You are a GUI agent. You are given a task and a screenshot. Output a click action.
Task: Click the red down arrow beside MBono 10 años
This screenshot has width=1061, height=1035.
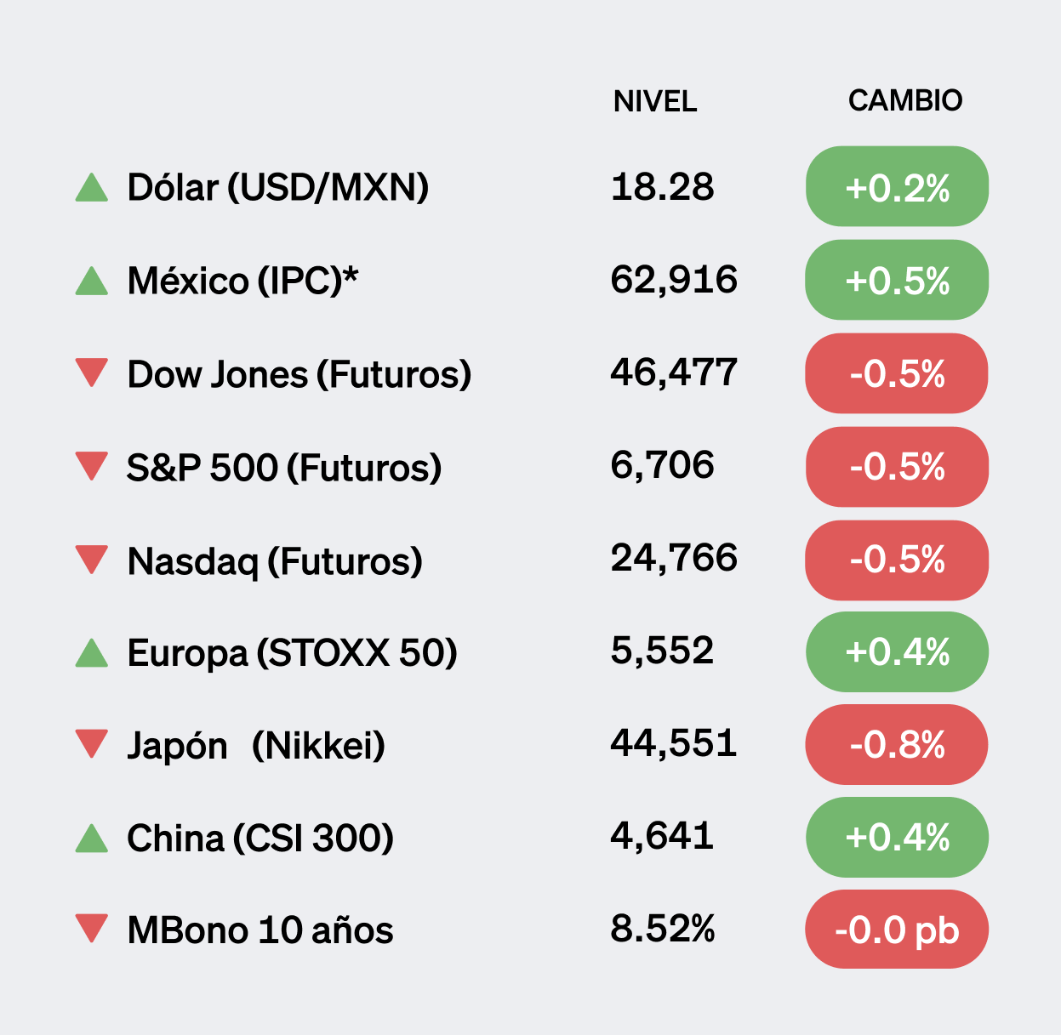pos(92,928)
